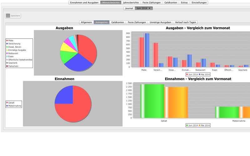Click the Ausgaben - Vergleich zum Vormonat title
250x156 pixels.
pos(198,28)
